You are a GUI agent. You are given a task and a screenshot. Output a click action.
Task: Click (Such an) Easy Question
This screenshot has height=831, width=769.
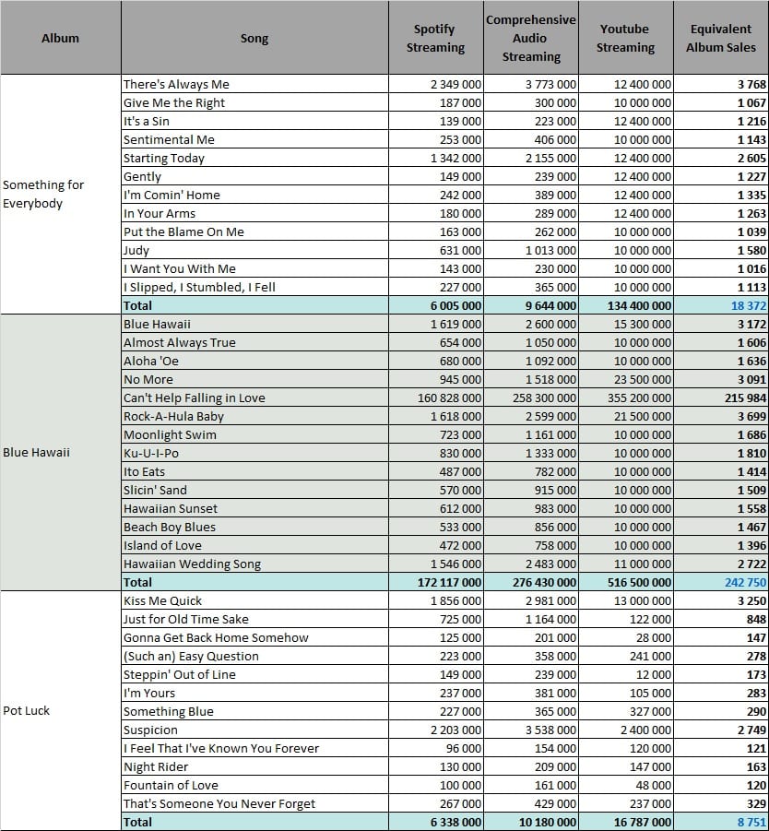click(x=254, y=656)
